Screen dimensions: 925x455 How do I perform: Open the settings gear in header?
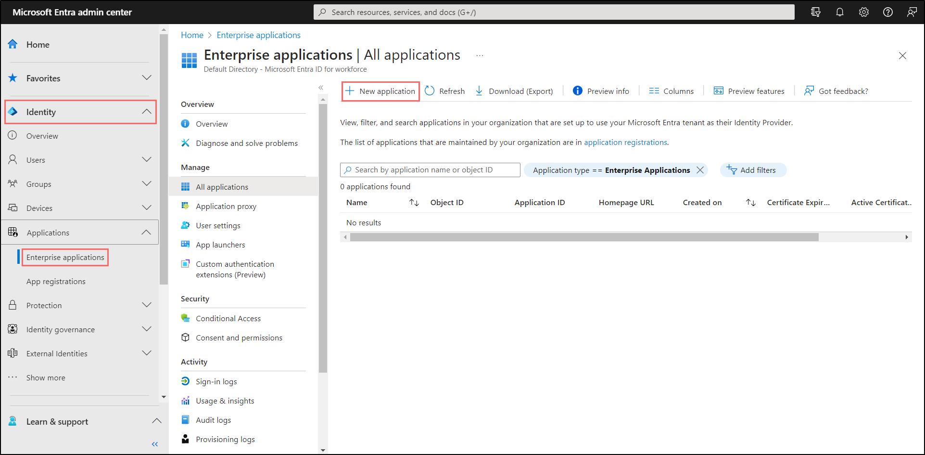click(x=863, y=12)
